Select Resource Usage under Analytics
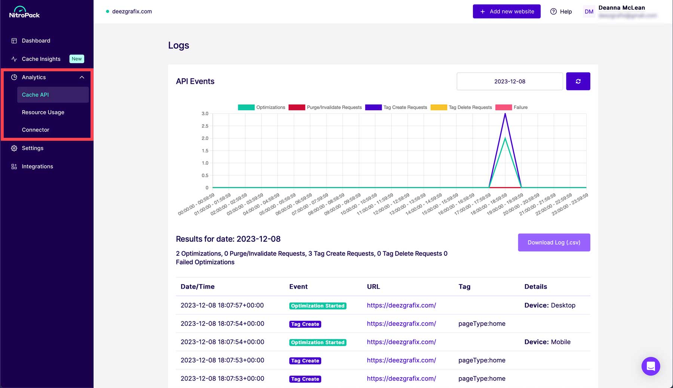Viewport: 673px width, 388px height. point(43,112)
